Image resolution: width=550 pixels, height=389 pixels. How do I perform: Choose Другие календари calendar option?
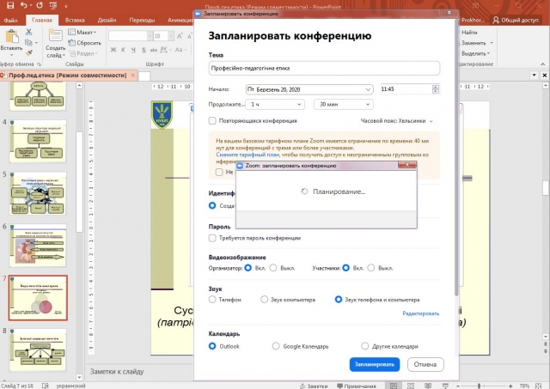pyautogui.click(x=364, y=346)
